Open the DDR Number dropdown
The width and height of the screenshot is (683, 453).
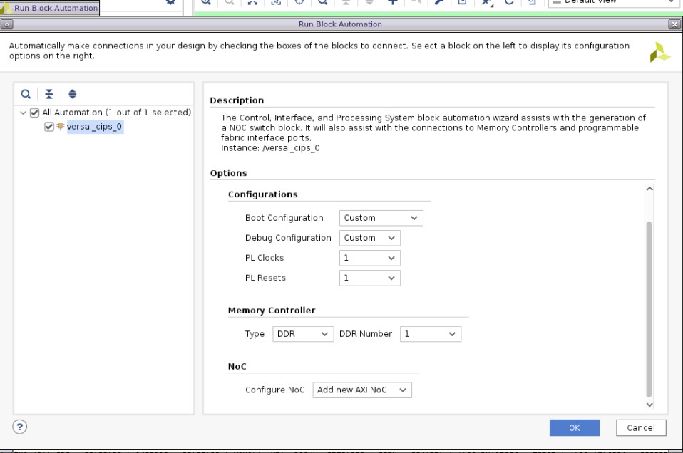pos(431,333)
